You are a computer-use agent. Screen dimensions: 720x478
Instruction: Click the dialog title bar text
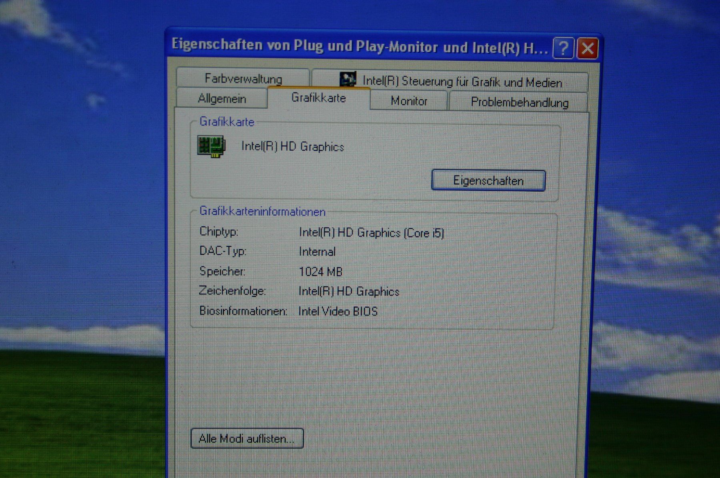359,46
